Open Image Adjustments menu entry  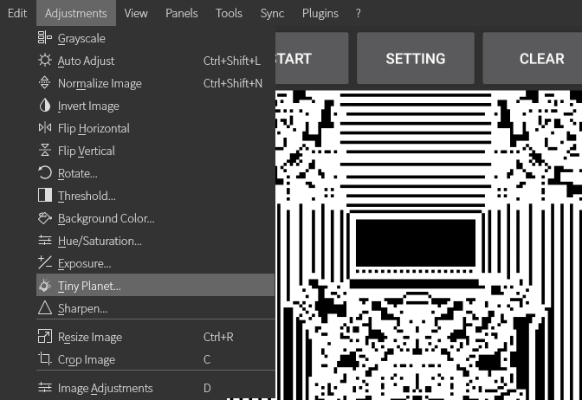pos(156,388)
